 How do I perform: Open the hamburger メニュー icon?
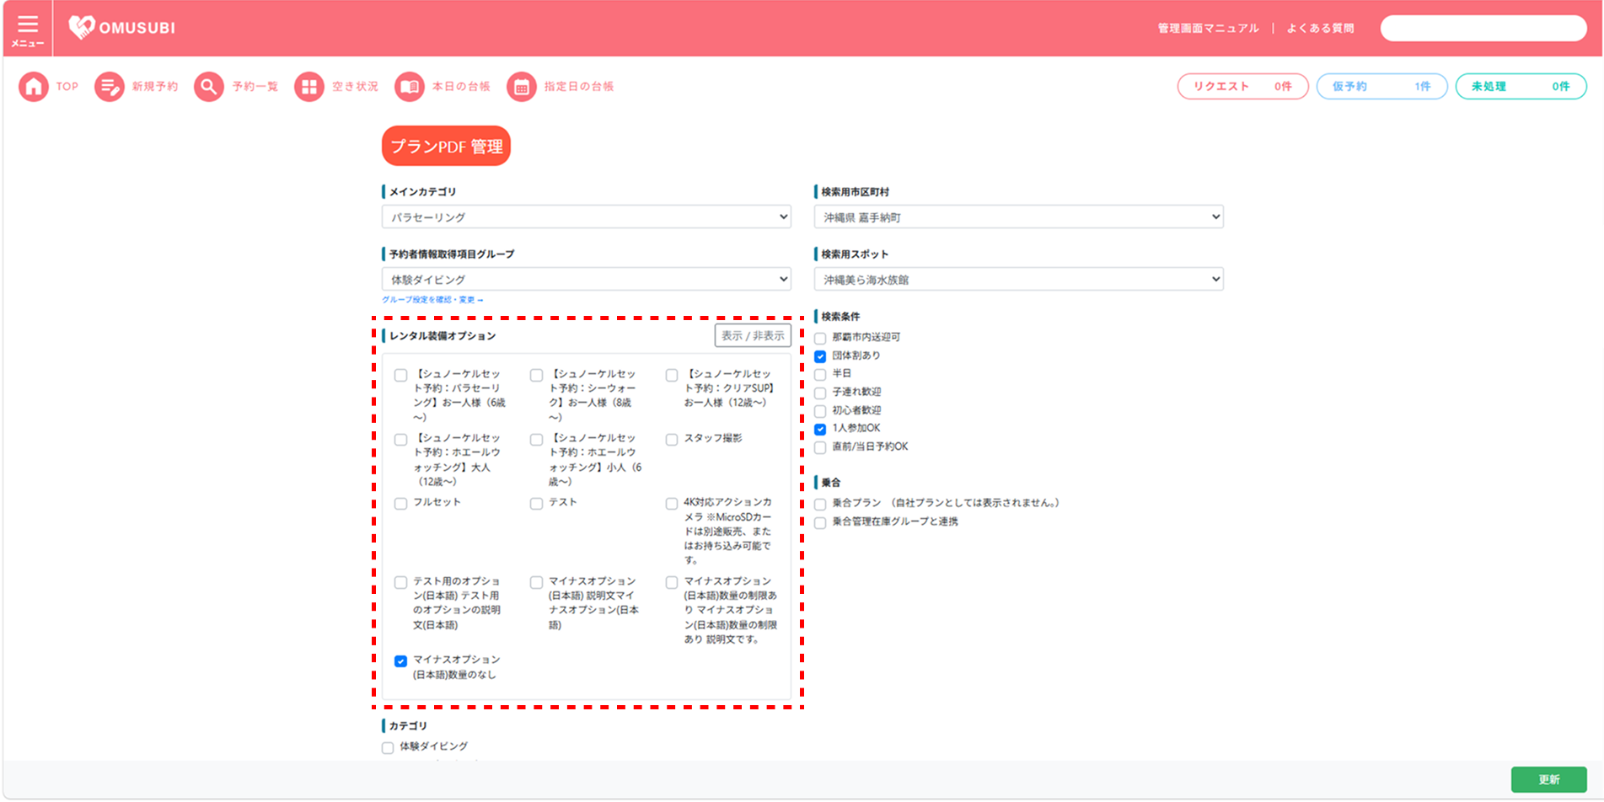tap(28, 29)
